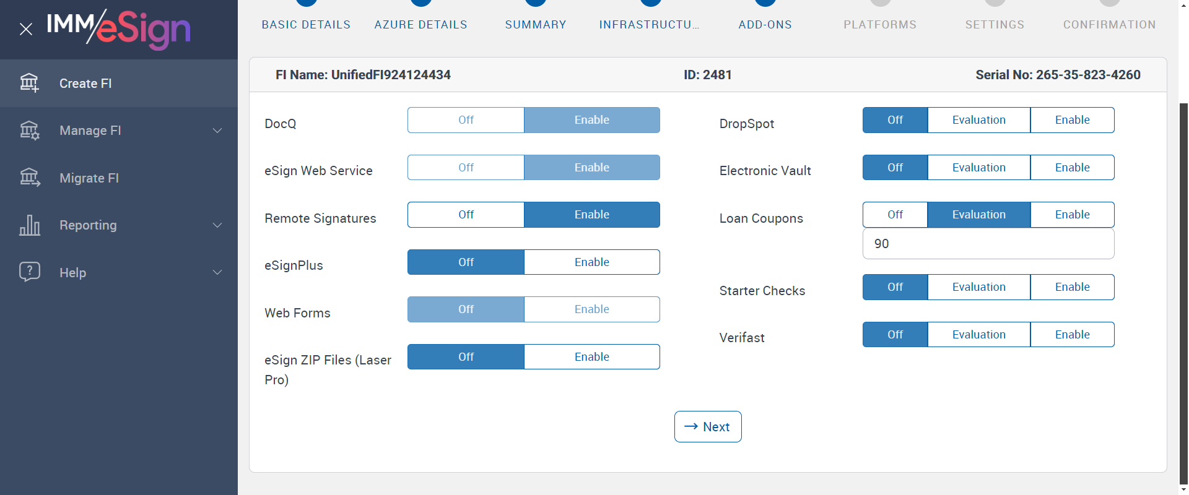1189x495 pixels.
Task: Close the sidebar with the X icon
Action: pyautogui.click(x=26, y=29)
